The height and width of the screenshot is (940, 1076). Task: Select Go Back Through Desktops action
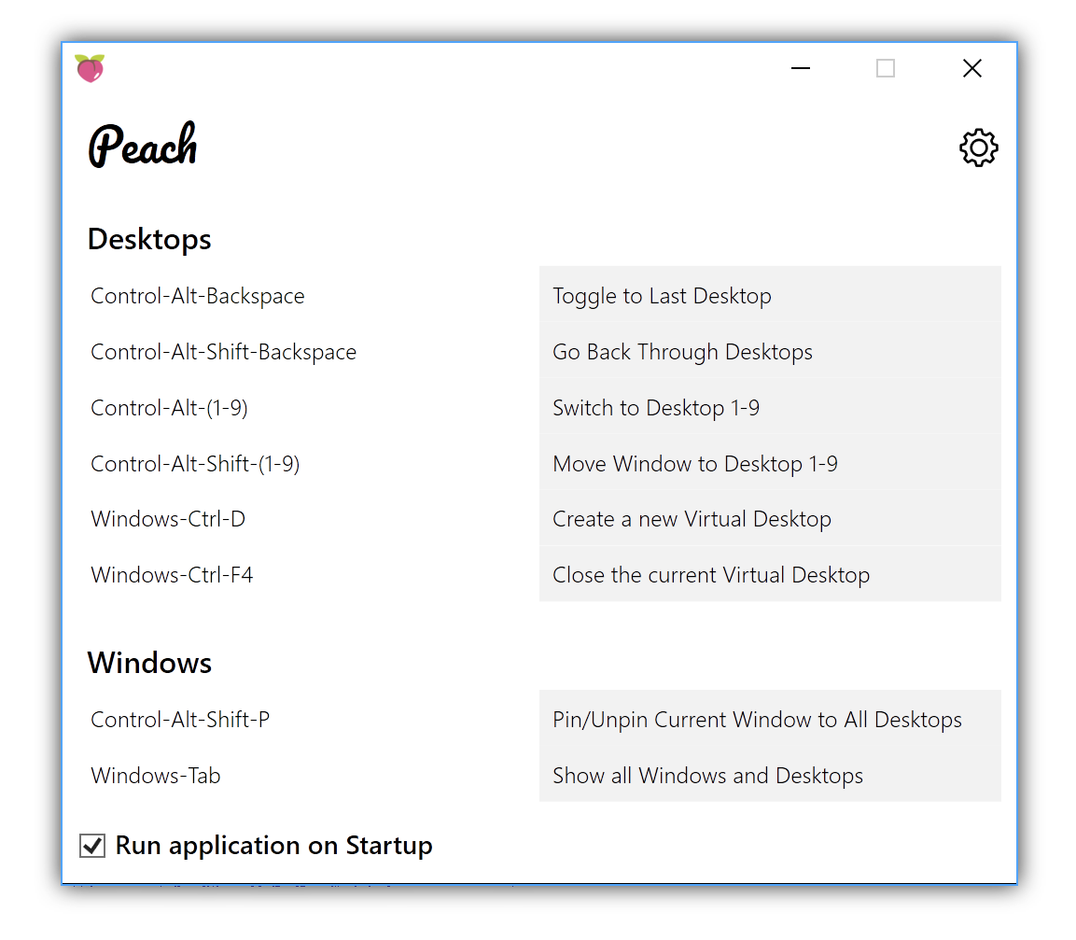click(x=770, y=352)
